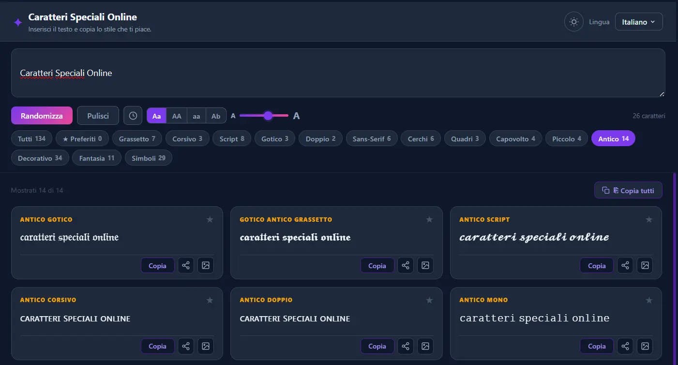678x365 pixels.
Task: Filter by Preferiti category
Action: coord(82,139)
